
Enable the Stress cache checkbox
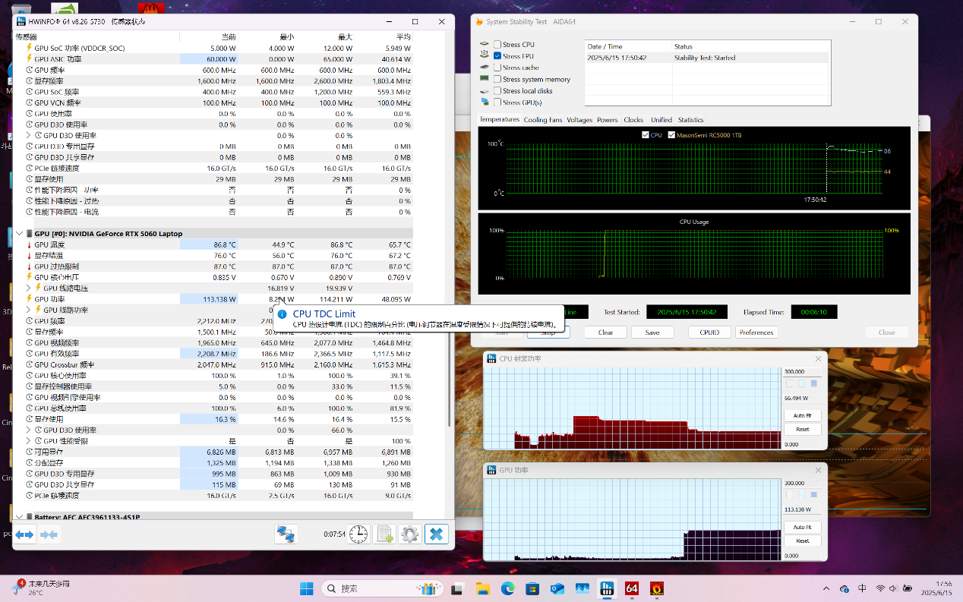click(x=497, y=68)
